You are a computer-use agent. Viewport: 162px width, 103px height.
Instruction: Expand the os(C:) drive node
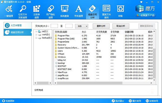pyautogui.click(x=36, y=31)
